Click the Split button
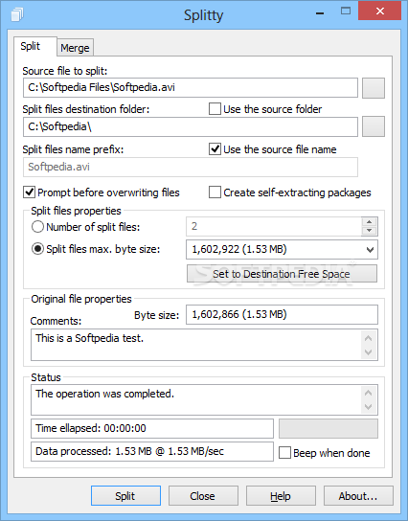This screenshot has height=521, width=408. (x=125, y=496)
